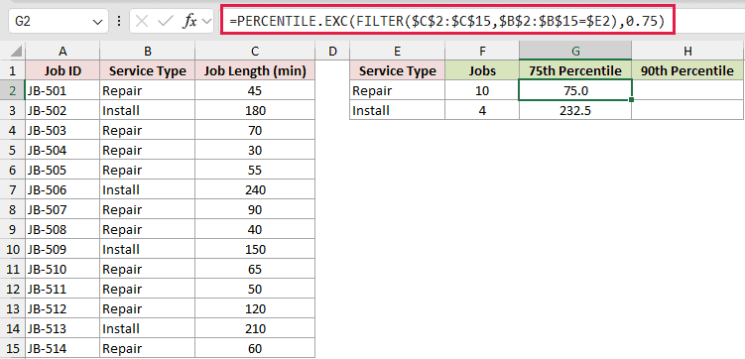Select Jobs count cell showing 10
The width and height of the screenshot is (745, 359).
(x=482, y=90)
